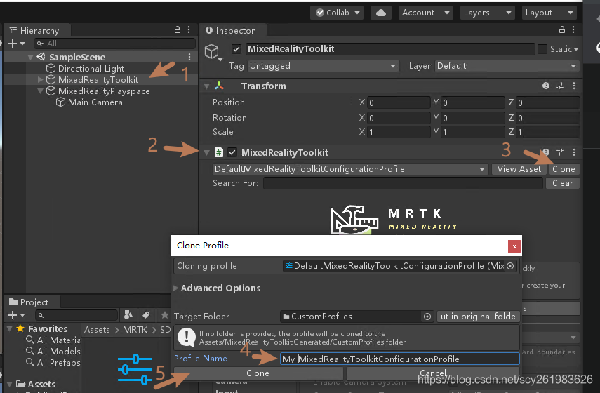Screen dimensions: 600x393
Task: Click the add plus button in Project
Action: tap(13, 315)
